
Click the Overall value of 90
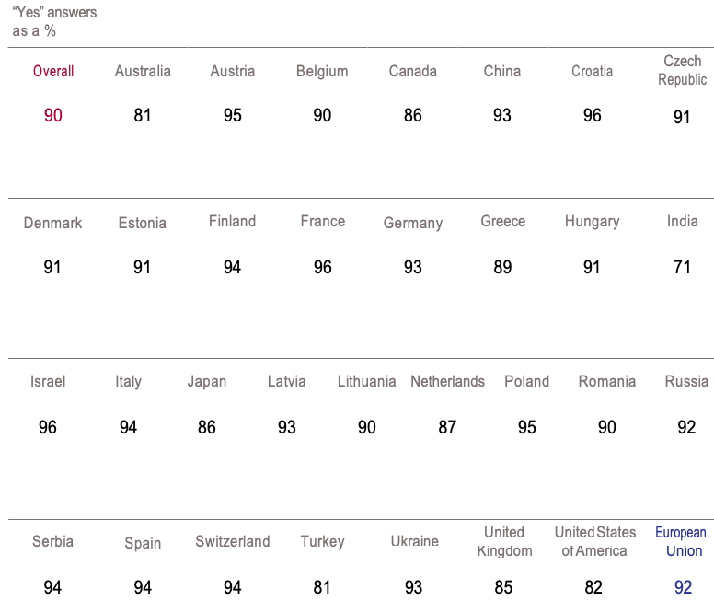pyautogui.click(x=53, y=115)
